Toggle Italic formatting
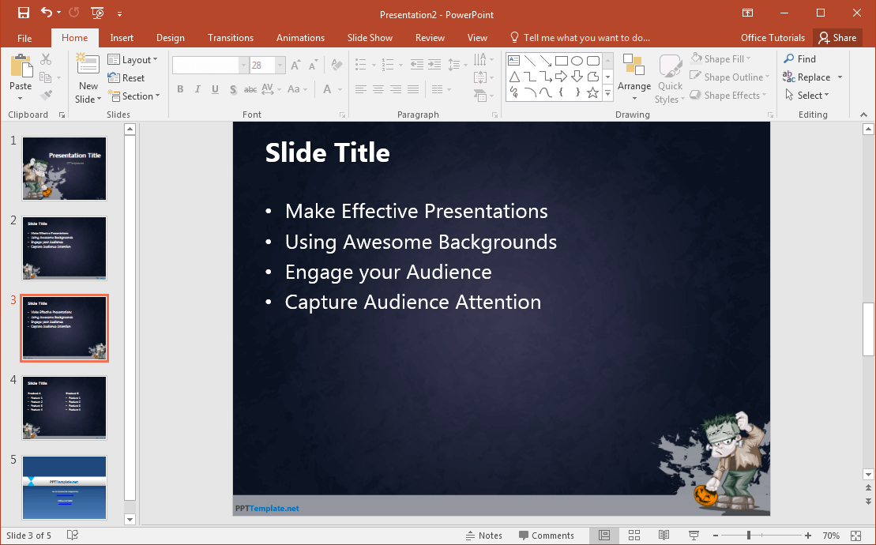The height and width of the screenshot is (545, 876). [x=197, y=90]
